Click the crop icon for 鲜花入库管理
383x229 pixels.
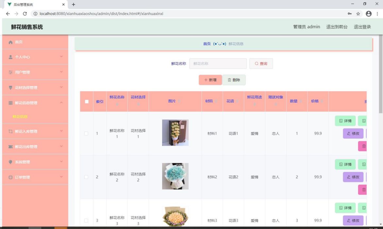point(10,131)
